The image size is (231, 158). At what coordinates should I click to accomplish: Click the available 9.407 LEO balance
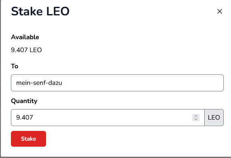pos(26,50)
